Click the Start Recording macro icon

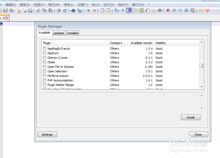[x=168, y=10]
